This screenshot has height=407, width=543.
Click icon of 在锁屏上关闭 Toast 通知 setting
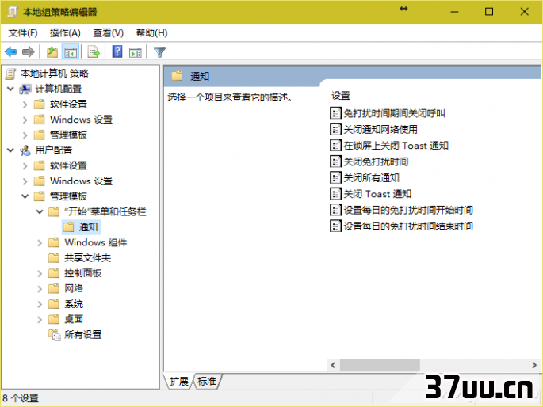pos(335,145)
